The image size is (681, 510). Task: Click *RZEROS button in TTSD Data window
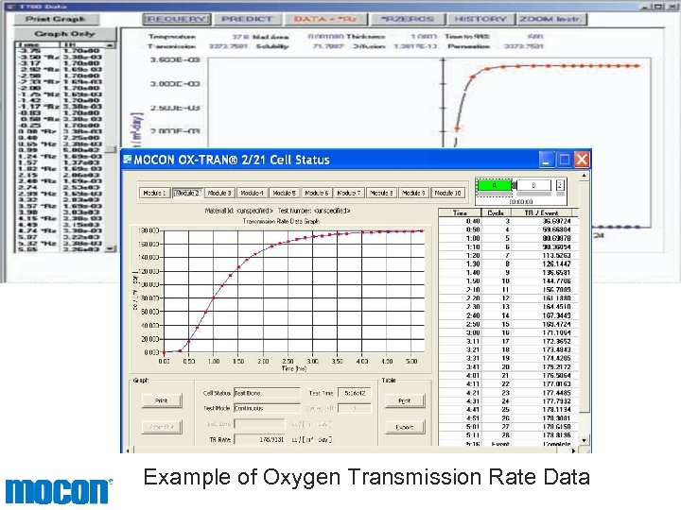[x=408, y=19]
